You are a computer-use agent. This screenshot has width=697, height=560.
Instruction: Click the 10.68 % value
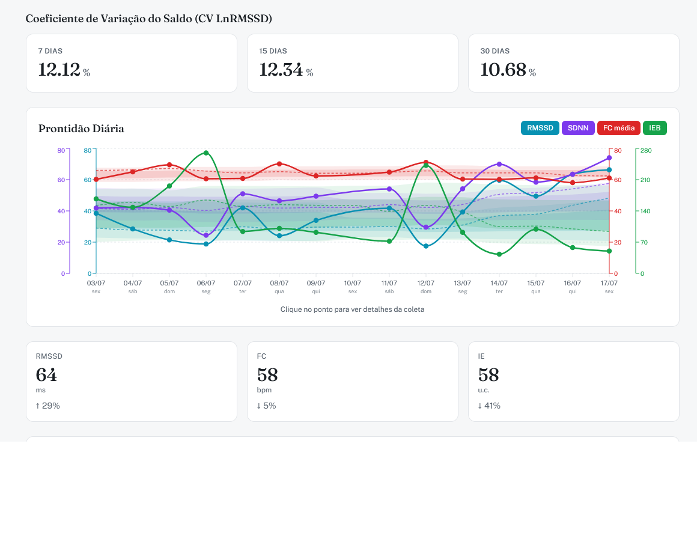click(x=508, y=70)
